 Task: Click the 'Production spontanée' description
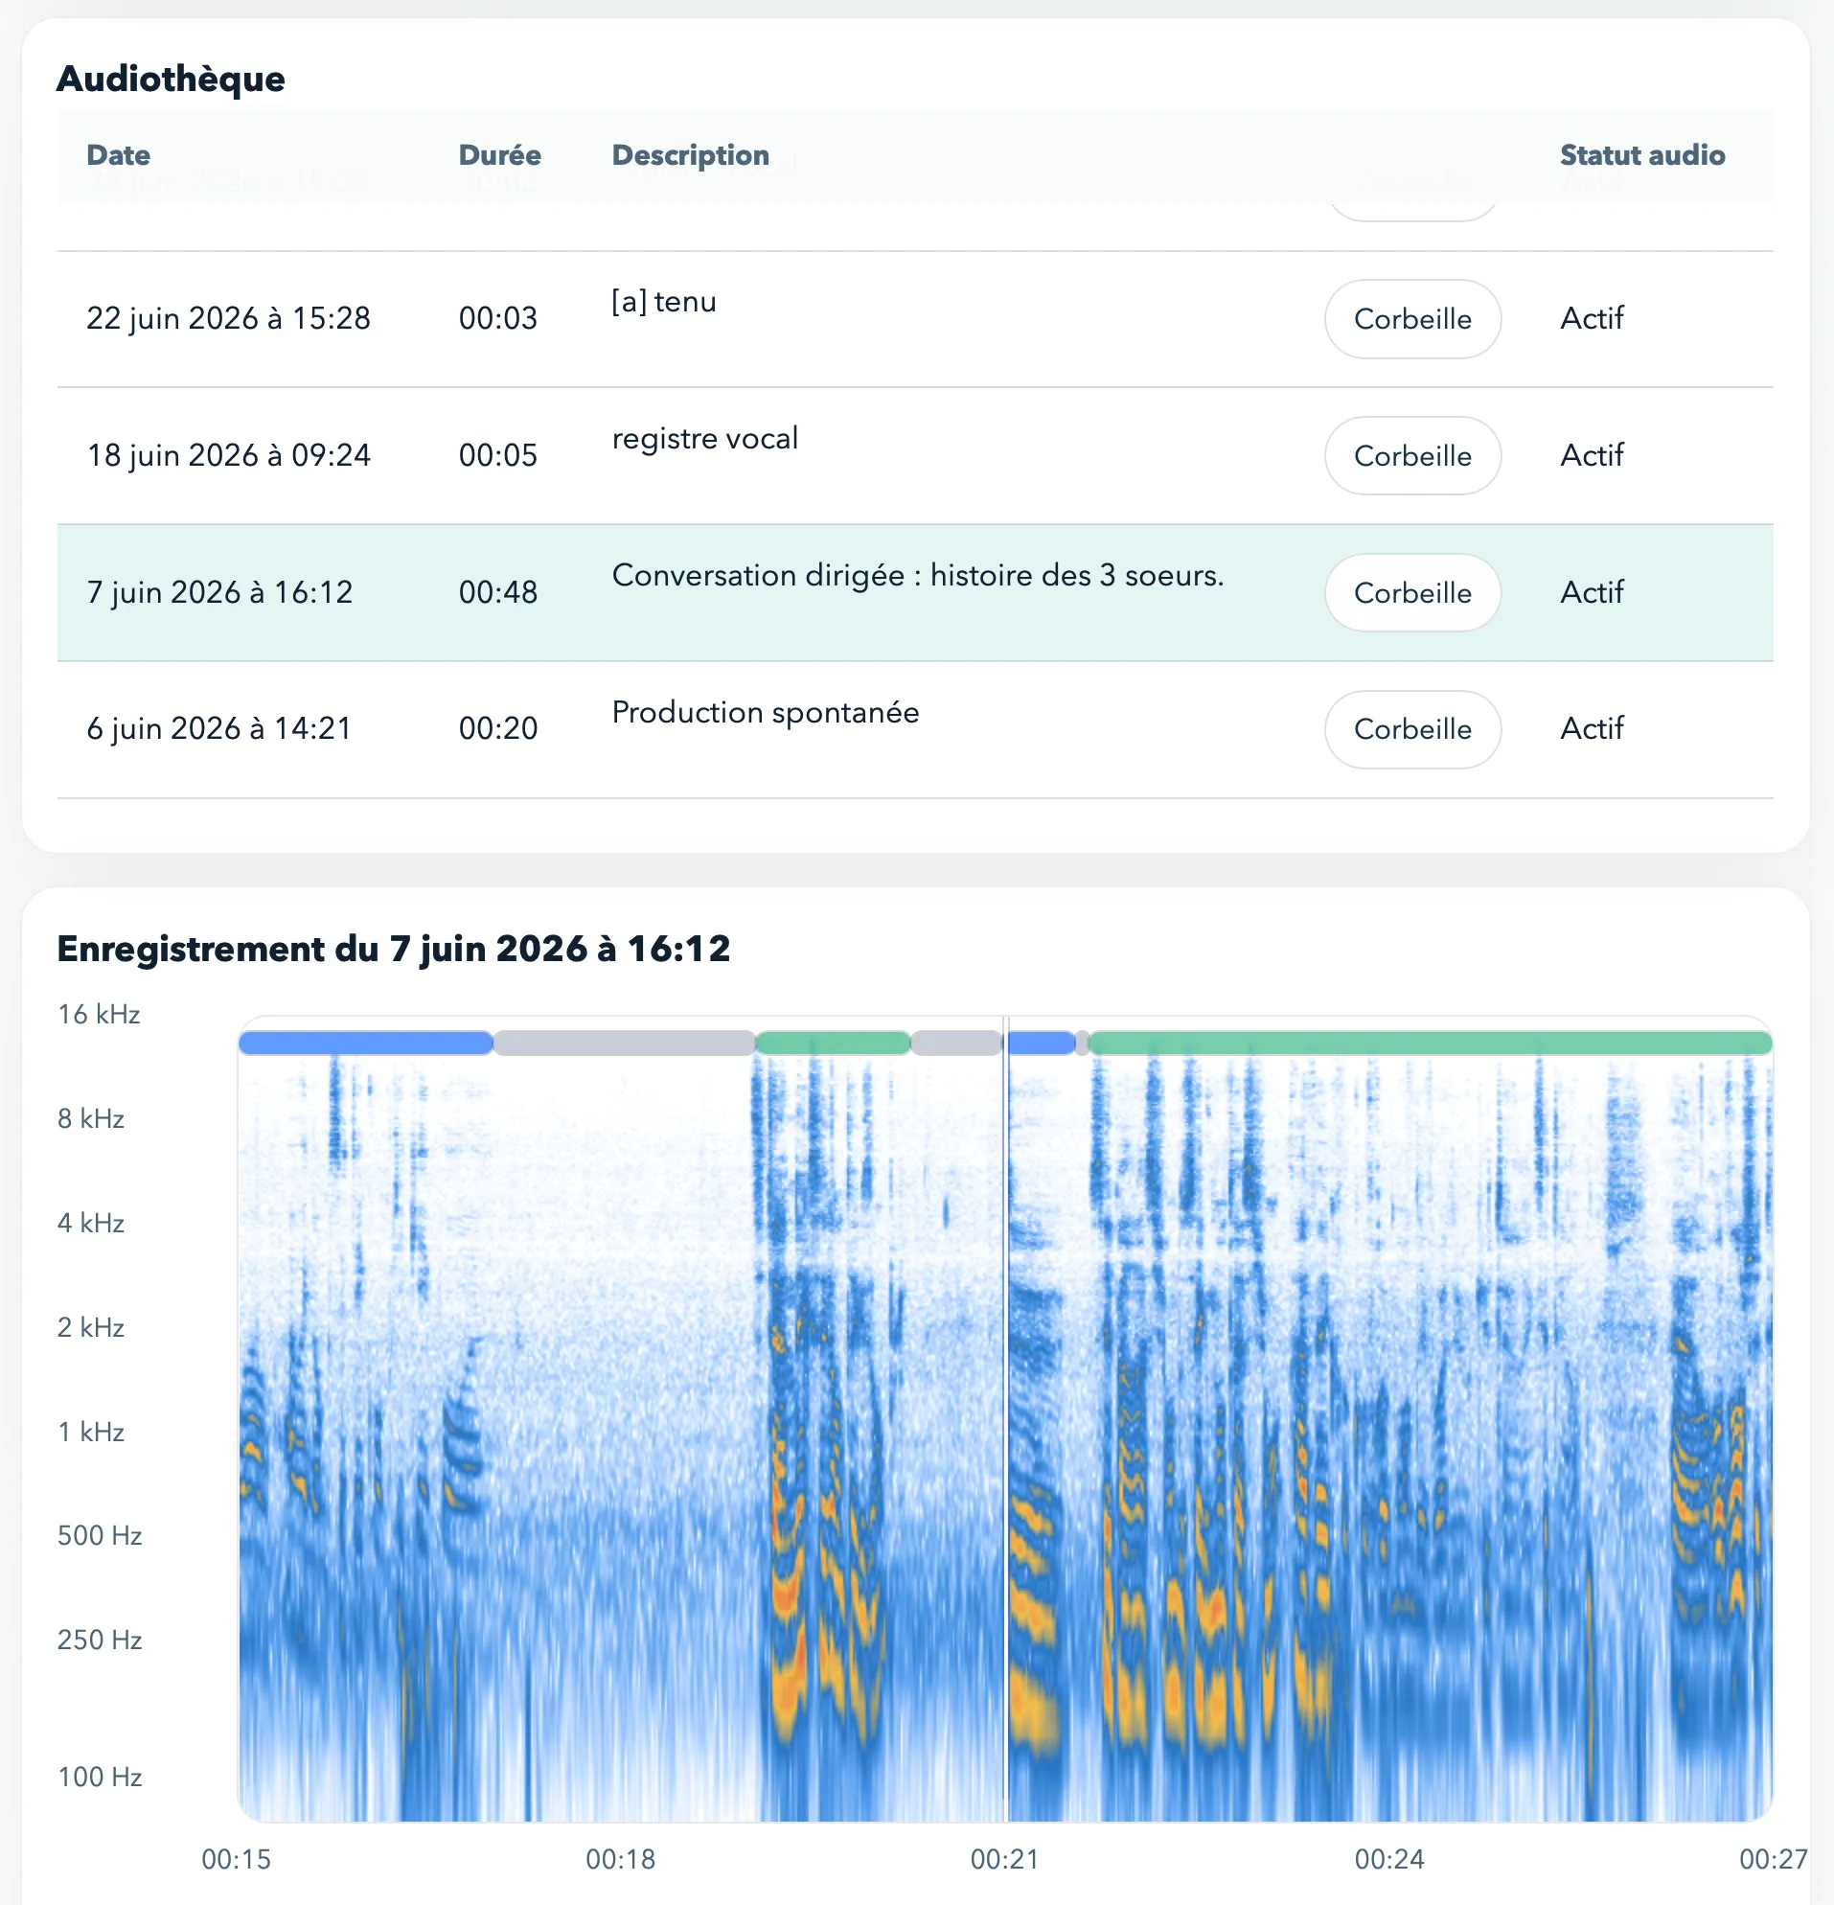[765, 712]
